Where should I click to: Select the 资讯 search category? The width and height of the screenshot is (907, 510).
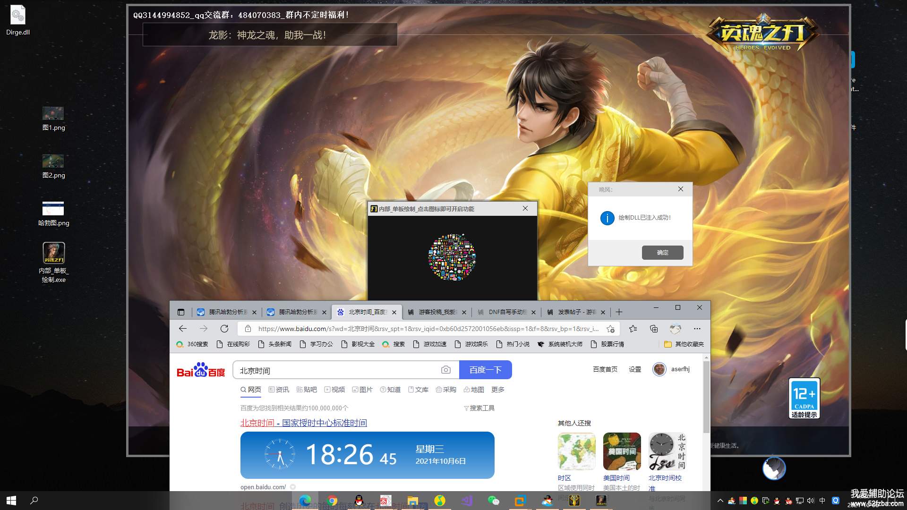click(279, 390)
